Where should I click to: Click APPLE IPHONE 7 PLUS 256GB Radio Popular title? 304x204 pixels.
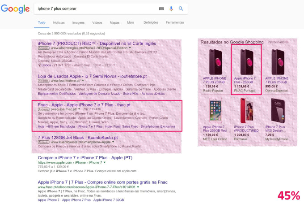[x=215, y=80]
